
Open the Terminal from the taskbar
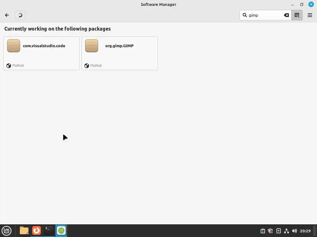tap(49, 231)
